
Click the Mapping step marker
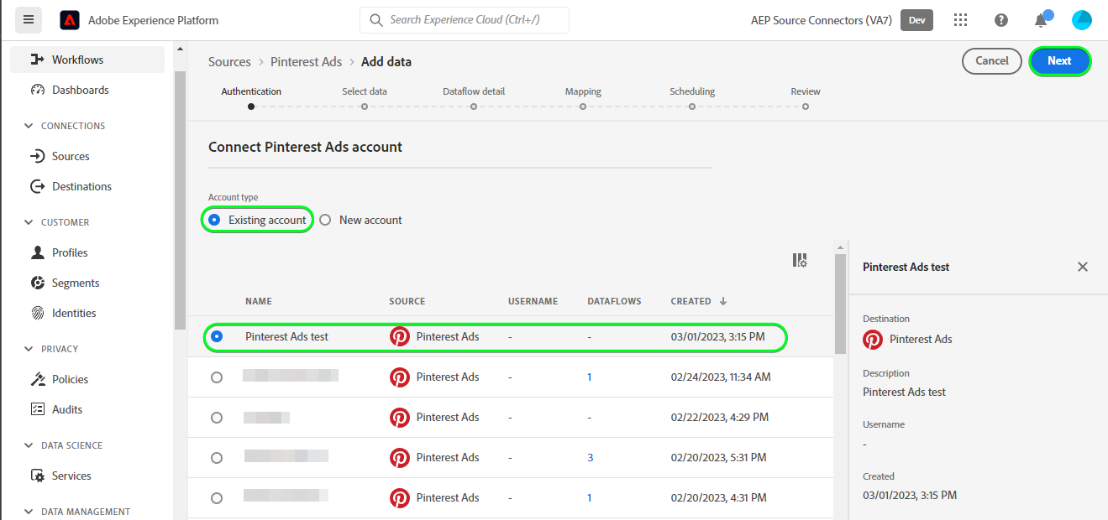(x=583, y=107)
